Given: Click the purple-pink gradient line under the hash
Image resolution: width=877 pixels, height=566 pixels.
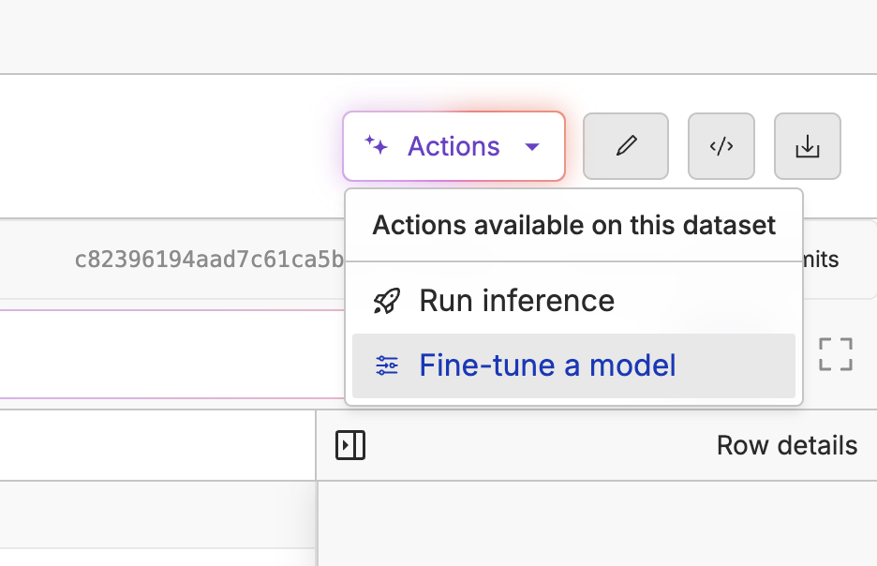Looking at the screenshot, I should click(169, 309).
